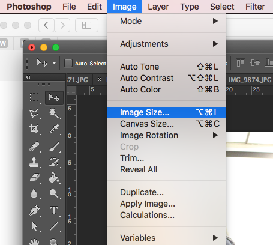Switch to the document tab ending 71.JPG
273x245 pixels.
[x=78, y=80]
